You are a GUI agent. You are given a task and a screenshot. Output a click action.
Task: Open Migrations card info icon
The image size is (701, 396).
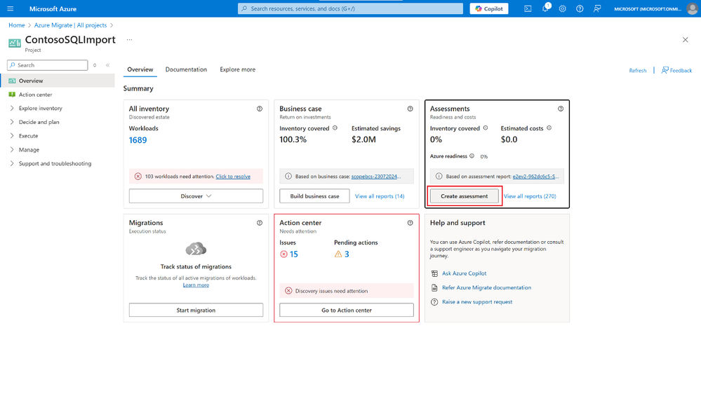[x=260, y=223]
